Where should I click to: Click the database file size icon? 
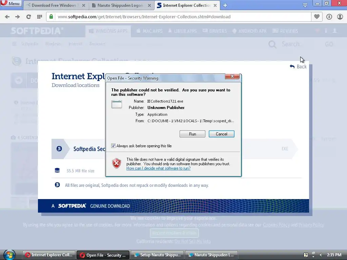point(57,171)
